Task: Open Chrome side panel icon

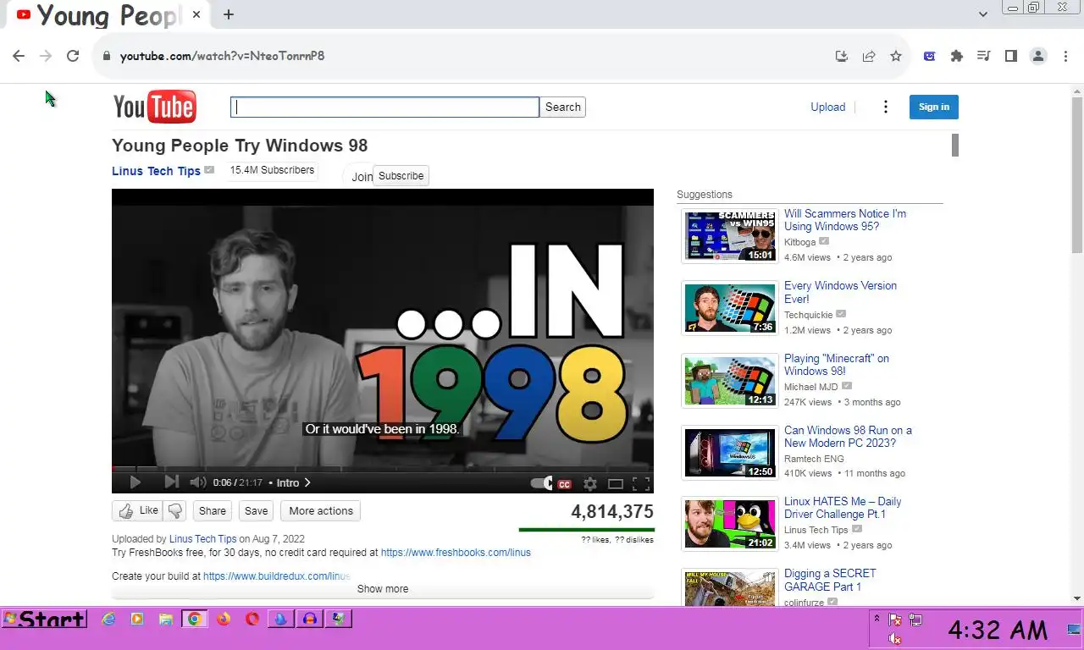Action: click(x=1010, y=56)
